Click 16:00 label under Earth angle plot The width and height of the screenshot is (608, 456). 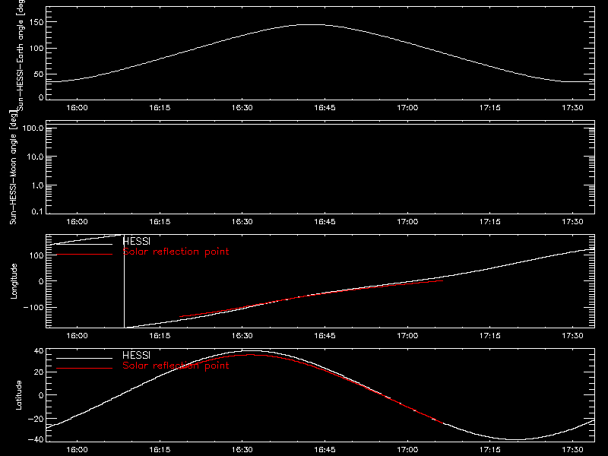tap(77, 108)
